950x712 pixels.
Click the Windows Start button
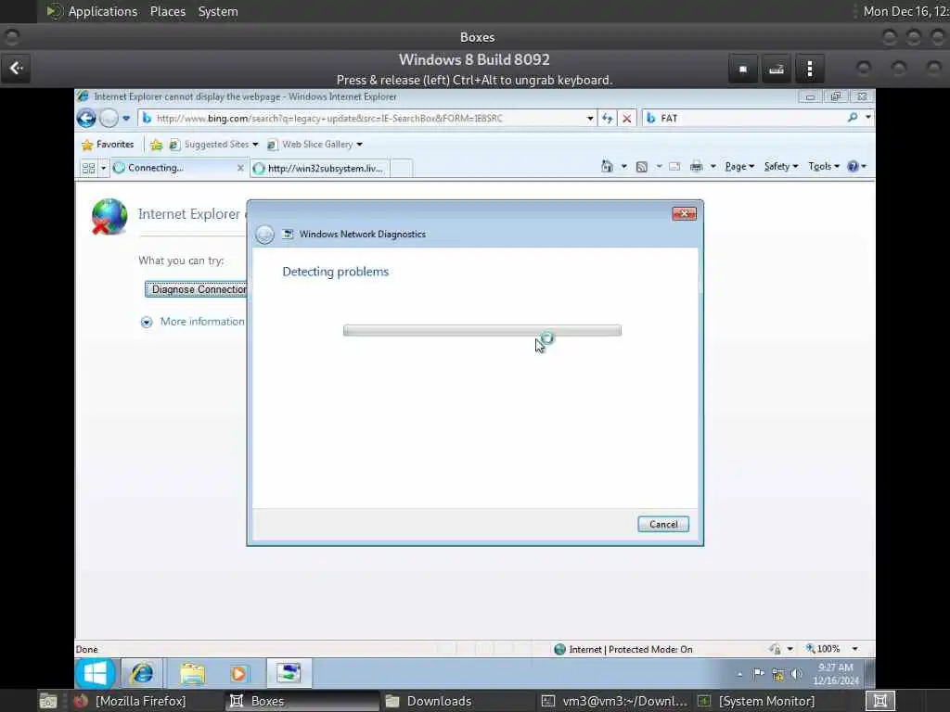pyautogui.click(x=96, y=673)
